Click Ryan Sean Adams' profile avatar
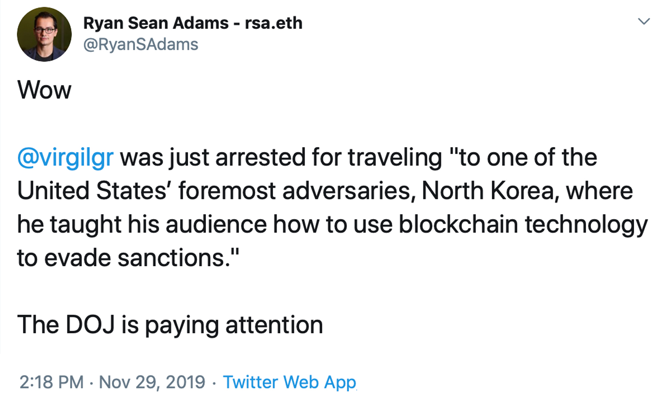The width and height of the screenshot is (667, 400). (44, 34)
